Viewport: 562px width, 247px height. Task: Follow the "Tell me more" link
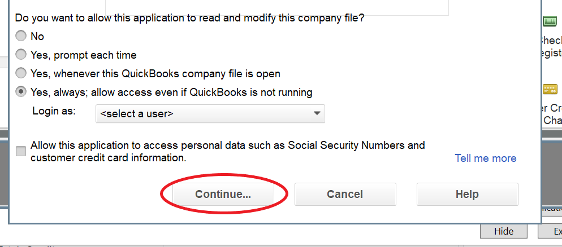tap(486, 158)
